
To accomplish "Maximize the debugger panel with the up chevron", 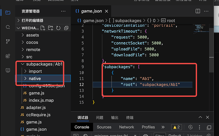I will pos(200,117).
